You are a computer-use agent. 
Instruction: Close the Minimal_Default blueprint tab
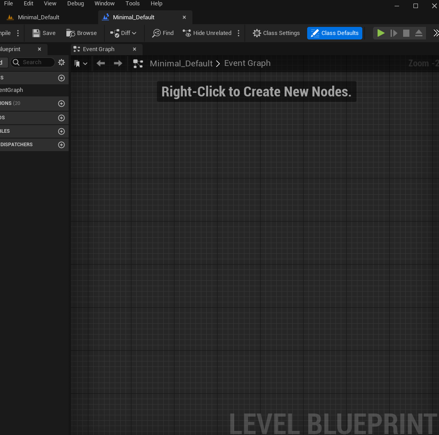(184, 17)
